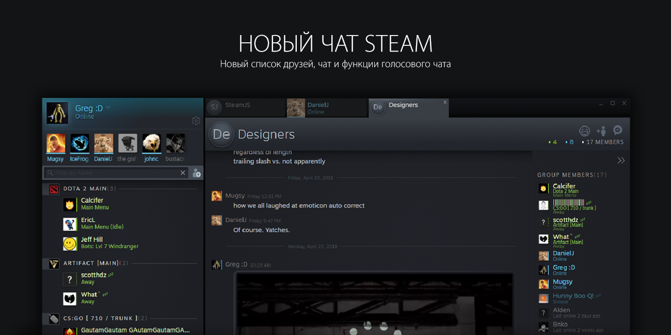Click the Filter by Name field
The image size is (671, 335).
pos(114,173)
